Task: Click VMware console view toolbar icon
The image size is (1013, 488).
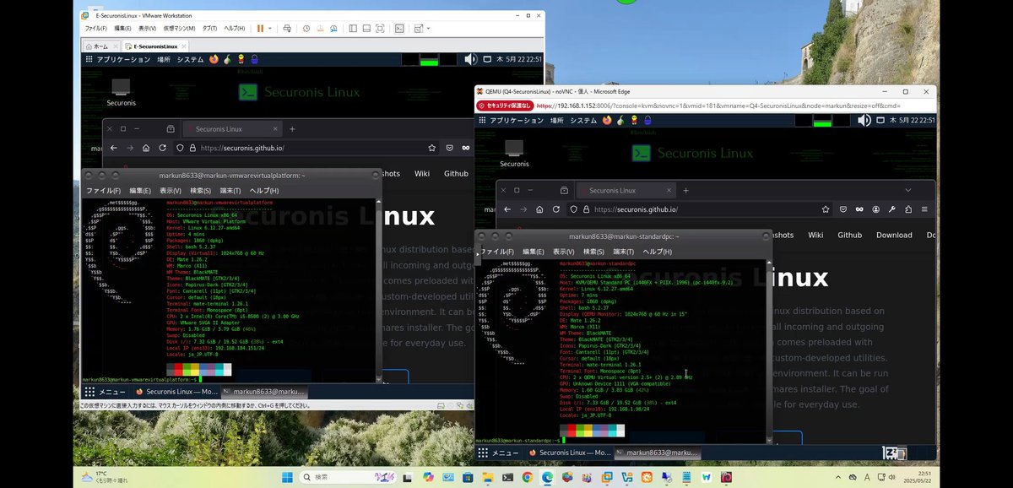Action: pyautogui.click(x=399, y=28)
